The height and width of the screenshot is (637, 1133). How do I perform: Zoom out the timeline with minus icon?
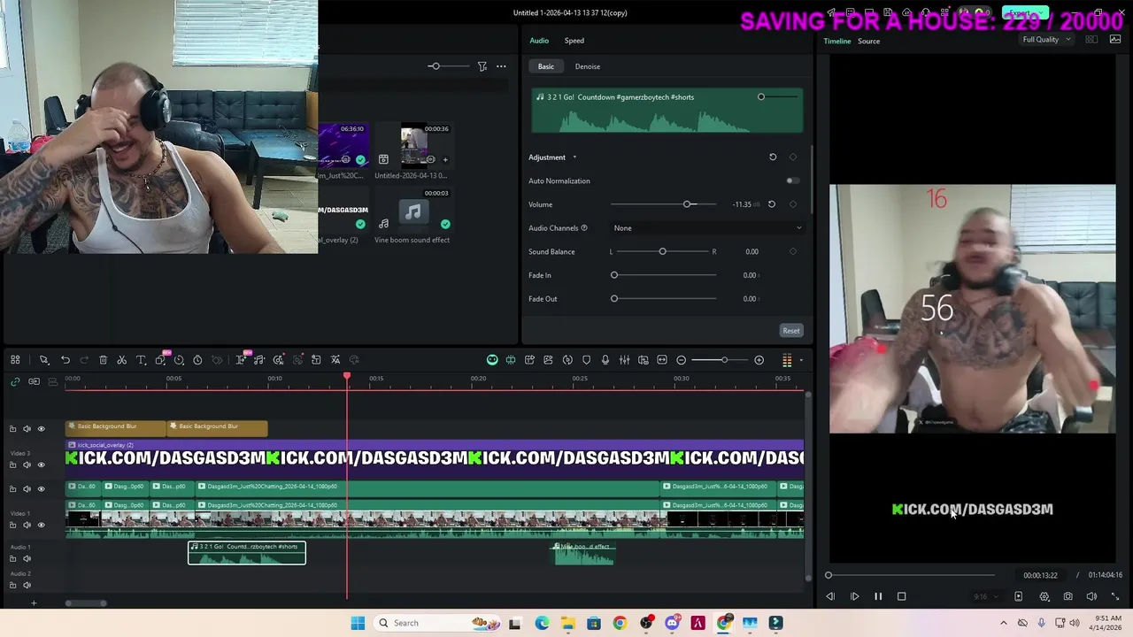682,360
